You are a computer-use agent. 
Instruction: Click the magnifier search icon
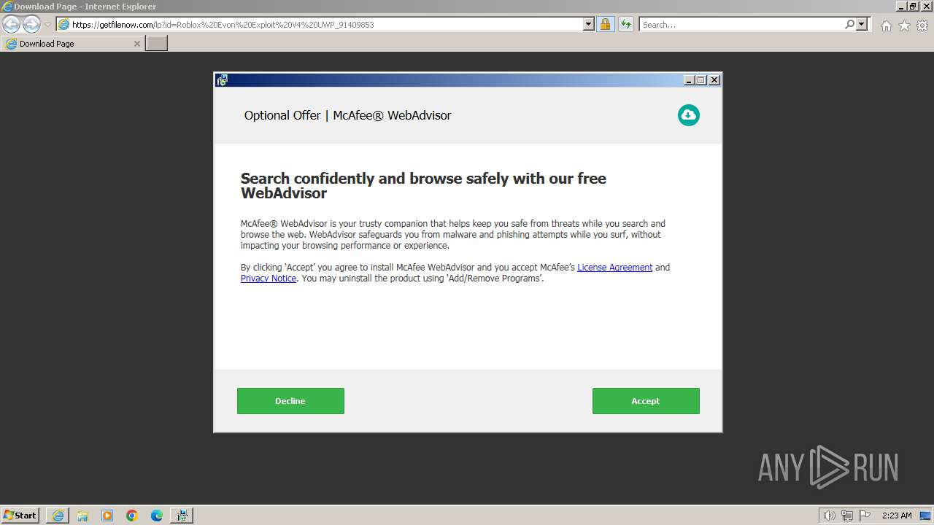849,24
